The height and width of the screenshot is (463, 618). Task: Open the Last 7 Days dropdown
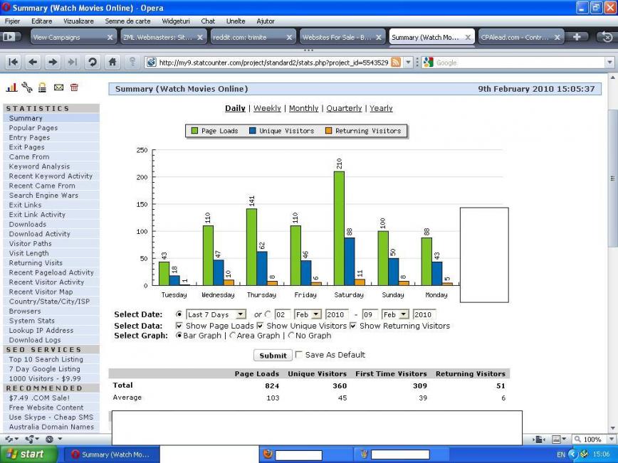pyautogui.click(x=216, y=314)
